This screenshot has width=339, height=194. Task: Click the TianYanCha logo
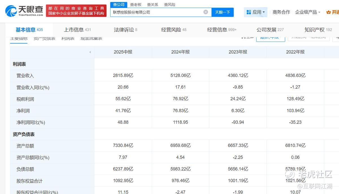point(24,11)
